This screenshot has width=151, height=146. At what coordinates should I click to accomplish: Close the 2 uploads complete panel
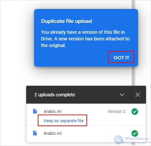[138, 95]
